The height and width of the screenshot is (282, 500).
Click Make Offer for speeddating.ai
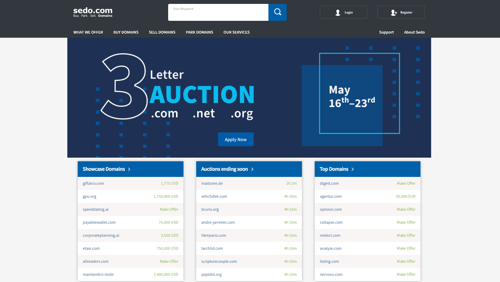point(169,209)
